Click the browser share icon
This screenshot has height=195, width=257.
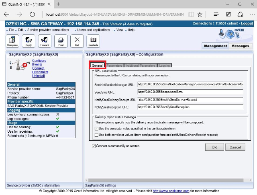[x=240, y=14]
